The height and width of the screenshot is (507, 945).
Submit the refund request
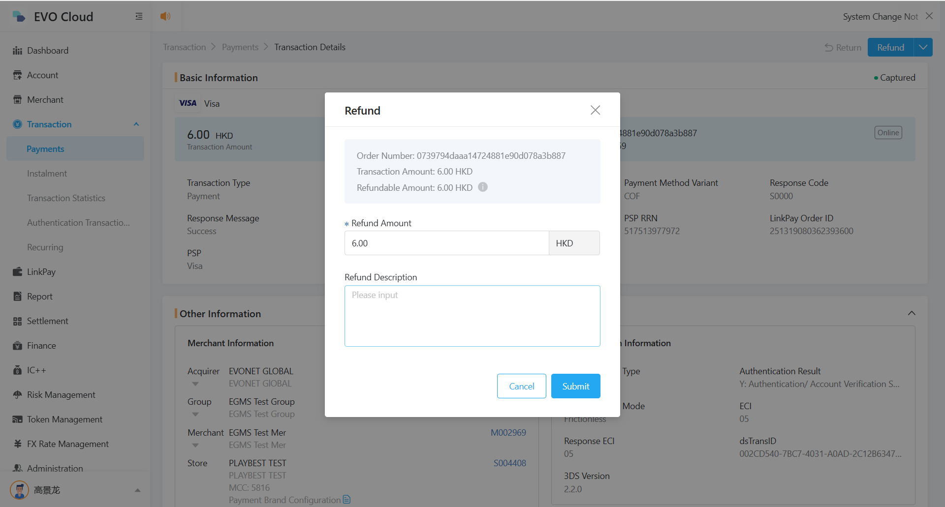575,386
